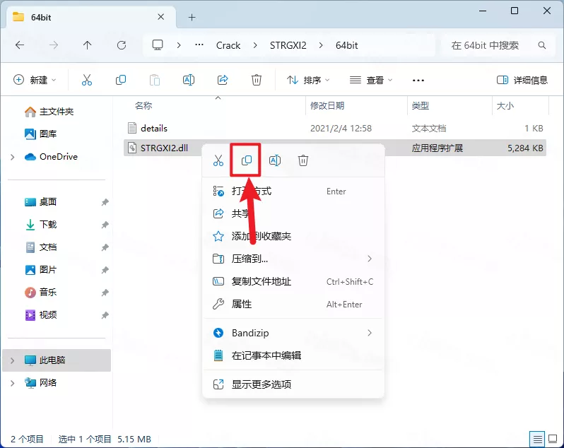Switch to details list view in status bar
Image resolution: width=564 pixels, height=448 pixels.
tap(538, 439)
